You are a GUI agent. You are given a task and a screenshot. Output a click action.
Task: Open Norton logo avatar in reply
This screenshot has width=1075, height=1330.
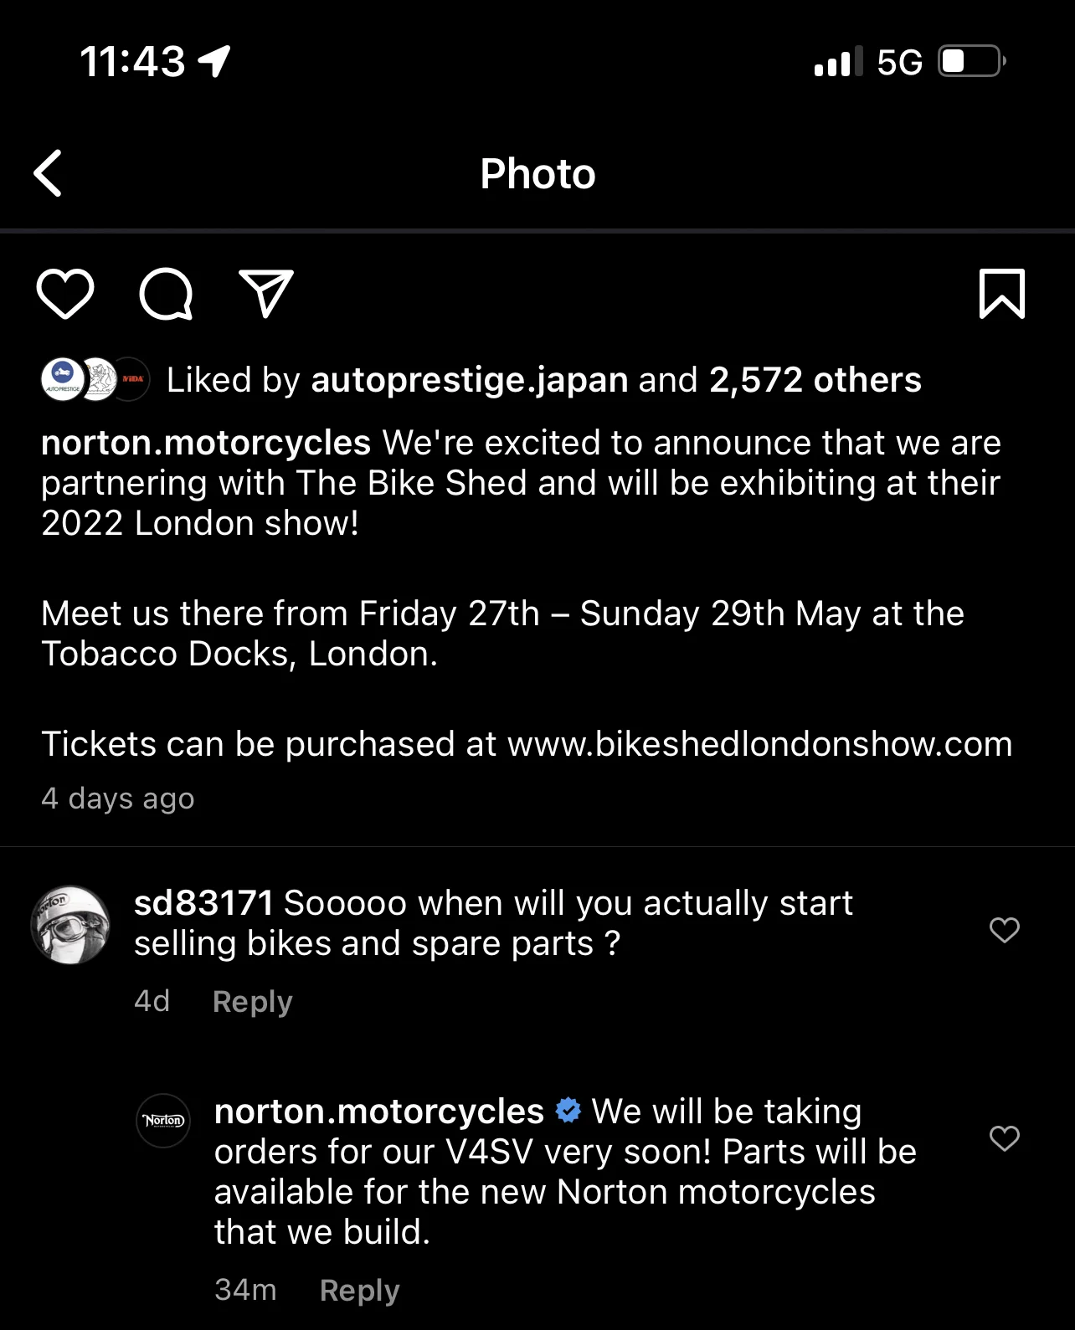pyautogui.click(x=163, y=1121)
